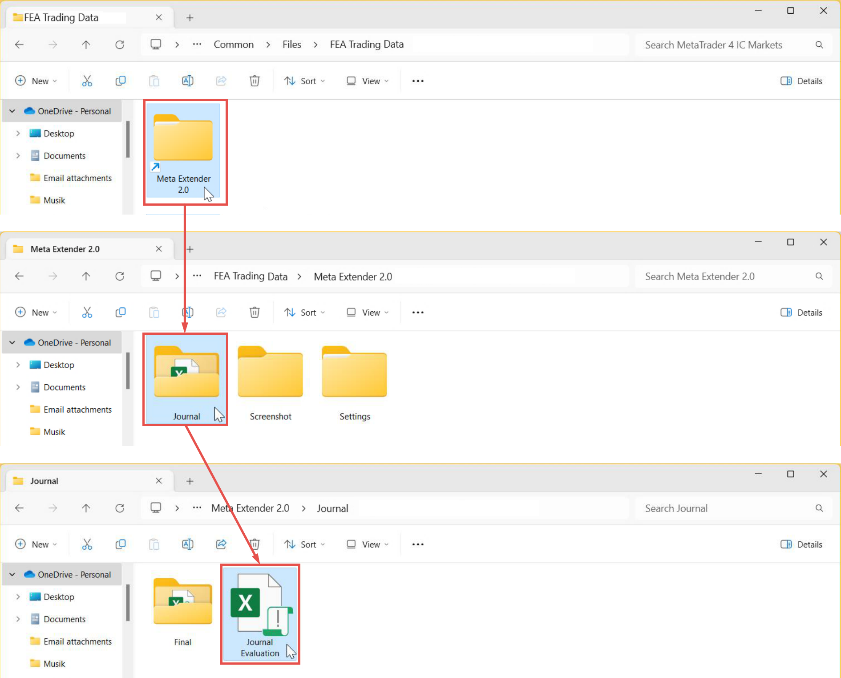Image resolution: width=841 pixels, height=678 pixels.
Task: Go back in Journal window
Action: click(x=19, y=508)
